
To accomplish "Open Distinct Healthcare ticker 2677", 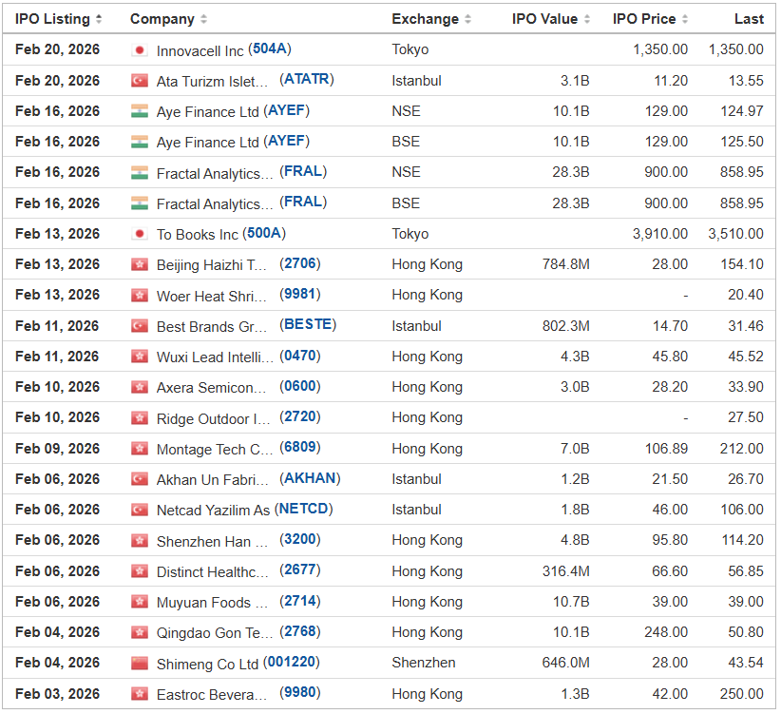I will coord(300,569).
